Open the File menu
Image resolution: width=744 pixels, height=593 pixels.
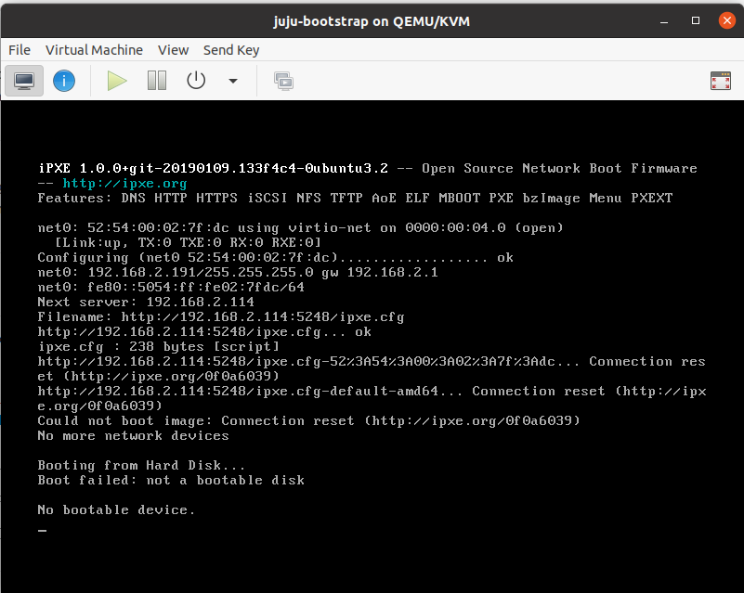20,50
